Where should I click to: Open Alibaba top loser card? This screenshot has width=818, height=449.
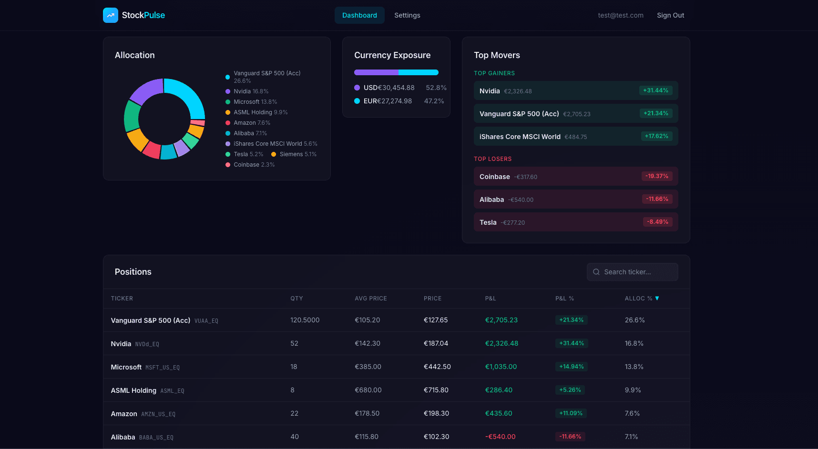(x=576, y=199)
